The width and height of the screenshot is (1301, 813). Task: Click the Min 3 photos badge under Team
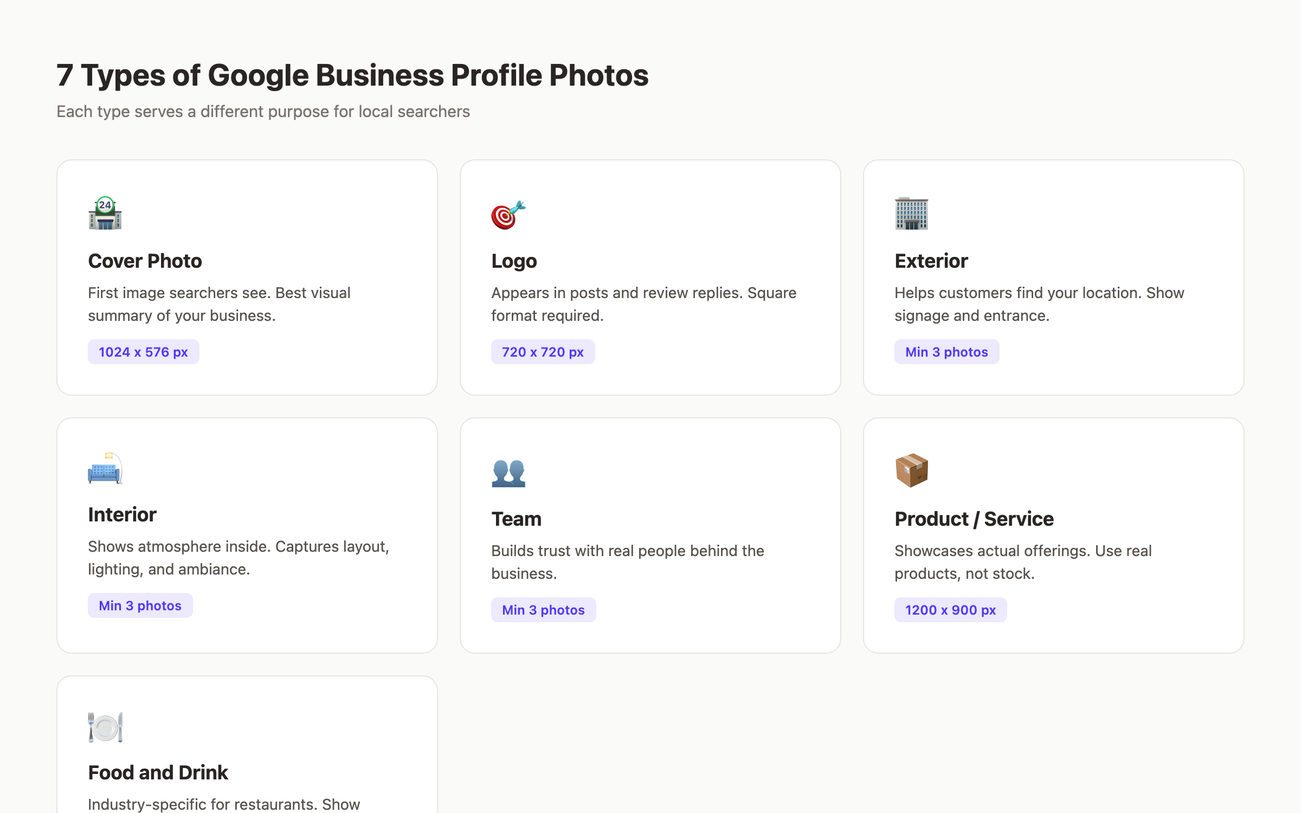[x=543, y=609]
